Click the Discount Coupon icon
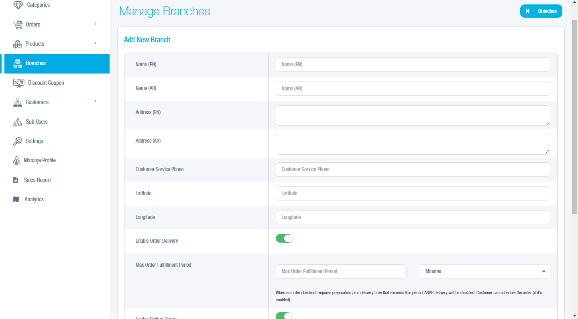The image size is (578, 319). click(x=18, y=83)
